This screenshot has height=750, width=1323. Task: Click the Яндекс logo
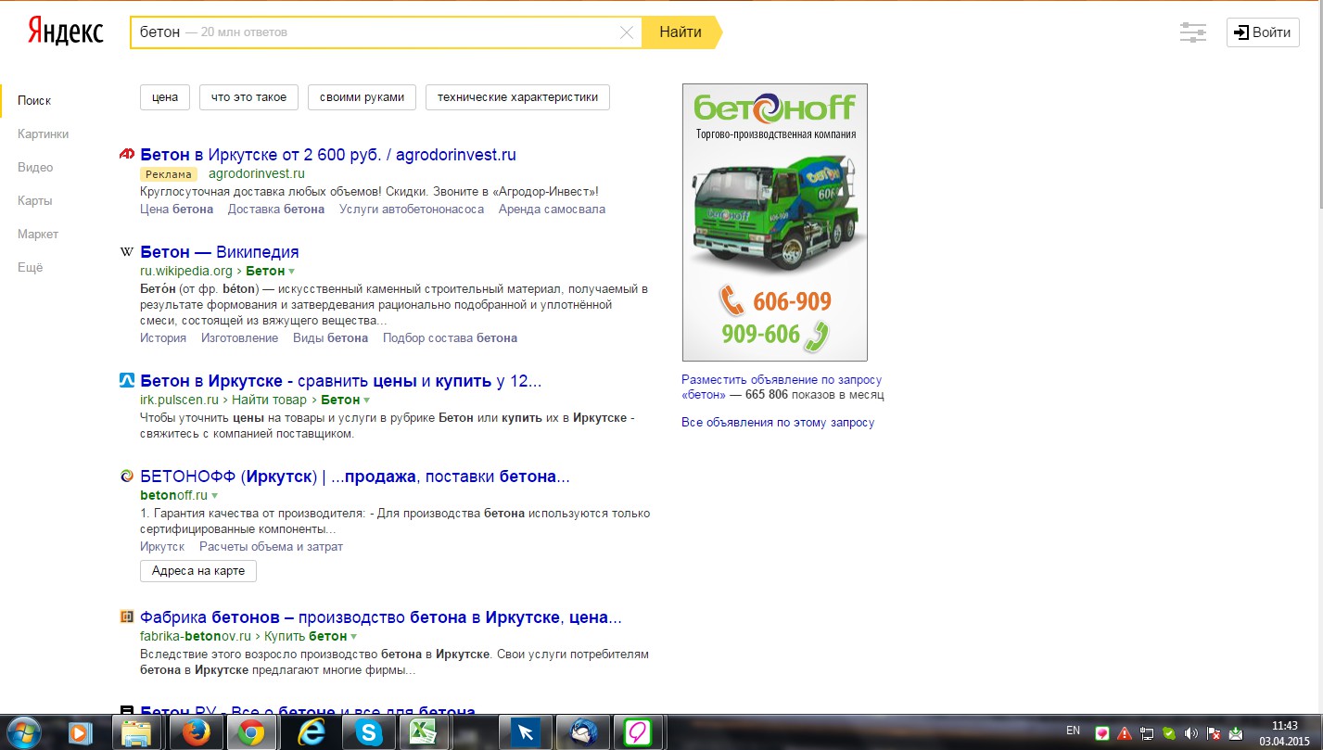click(64, 31)
